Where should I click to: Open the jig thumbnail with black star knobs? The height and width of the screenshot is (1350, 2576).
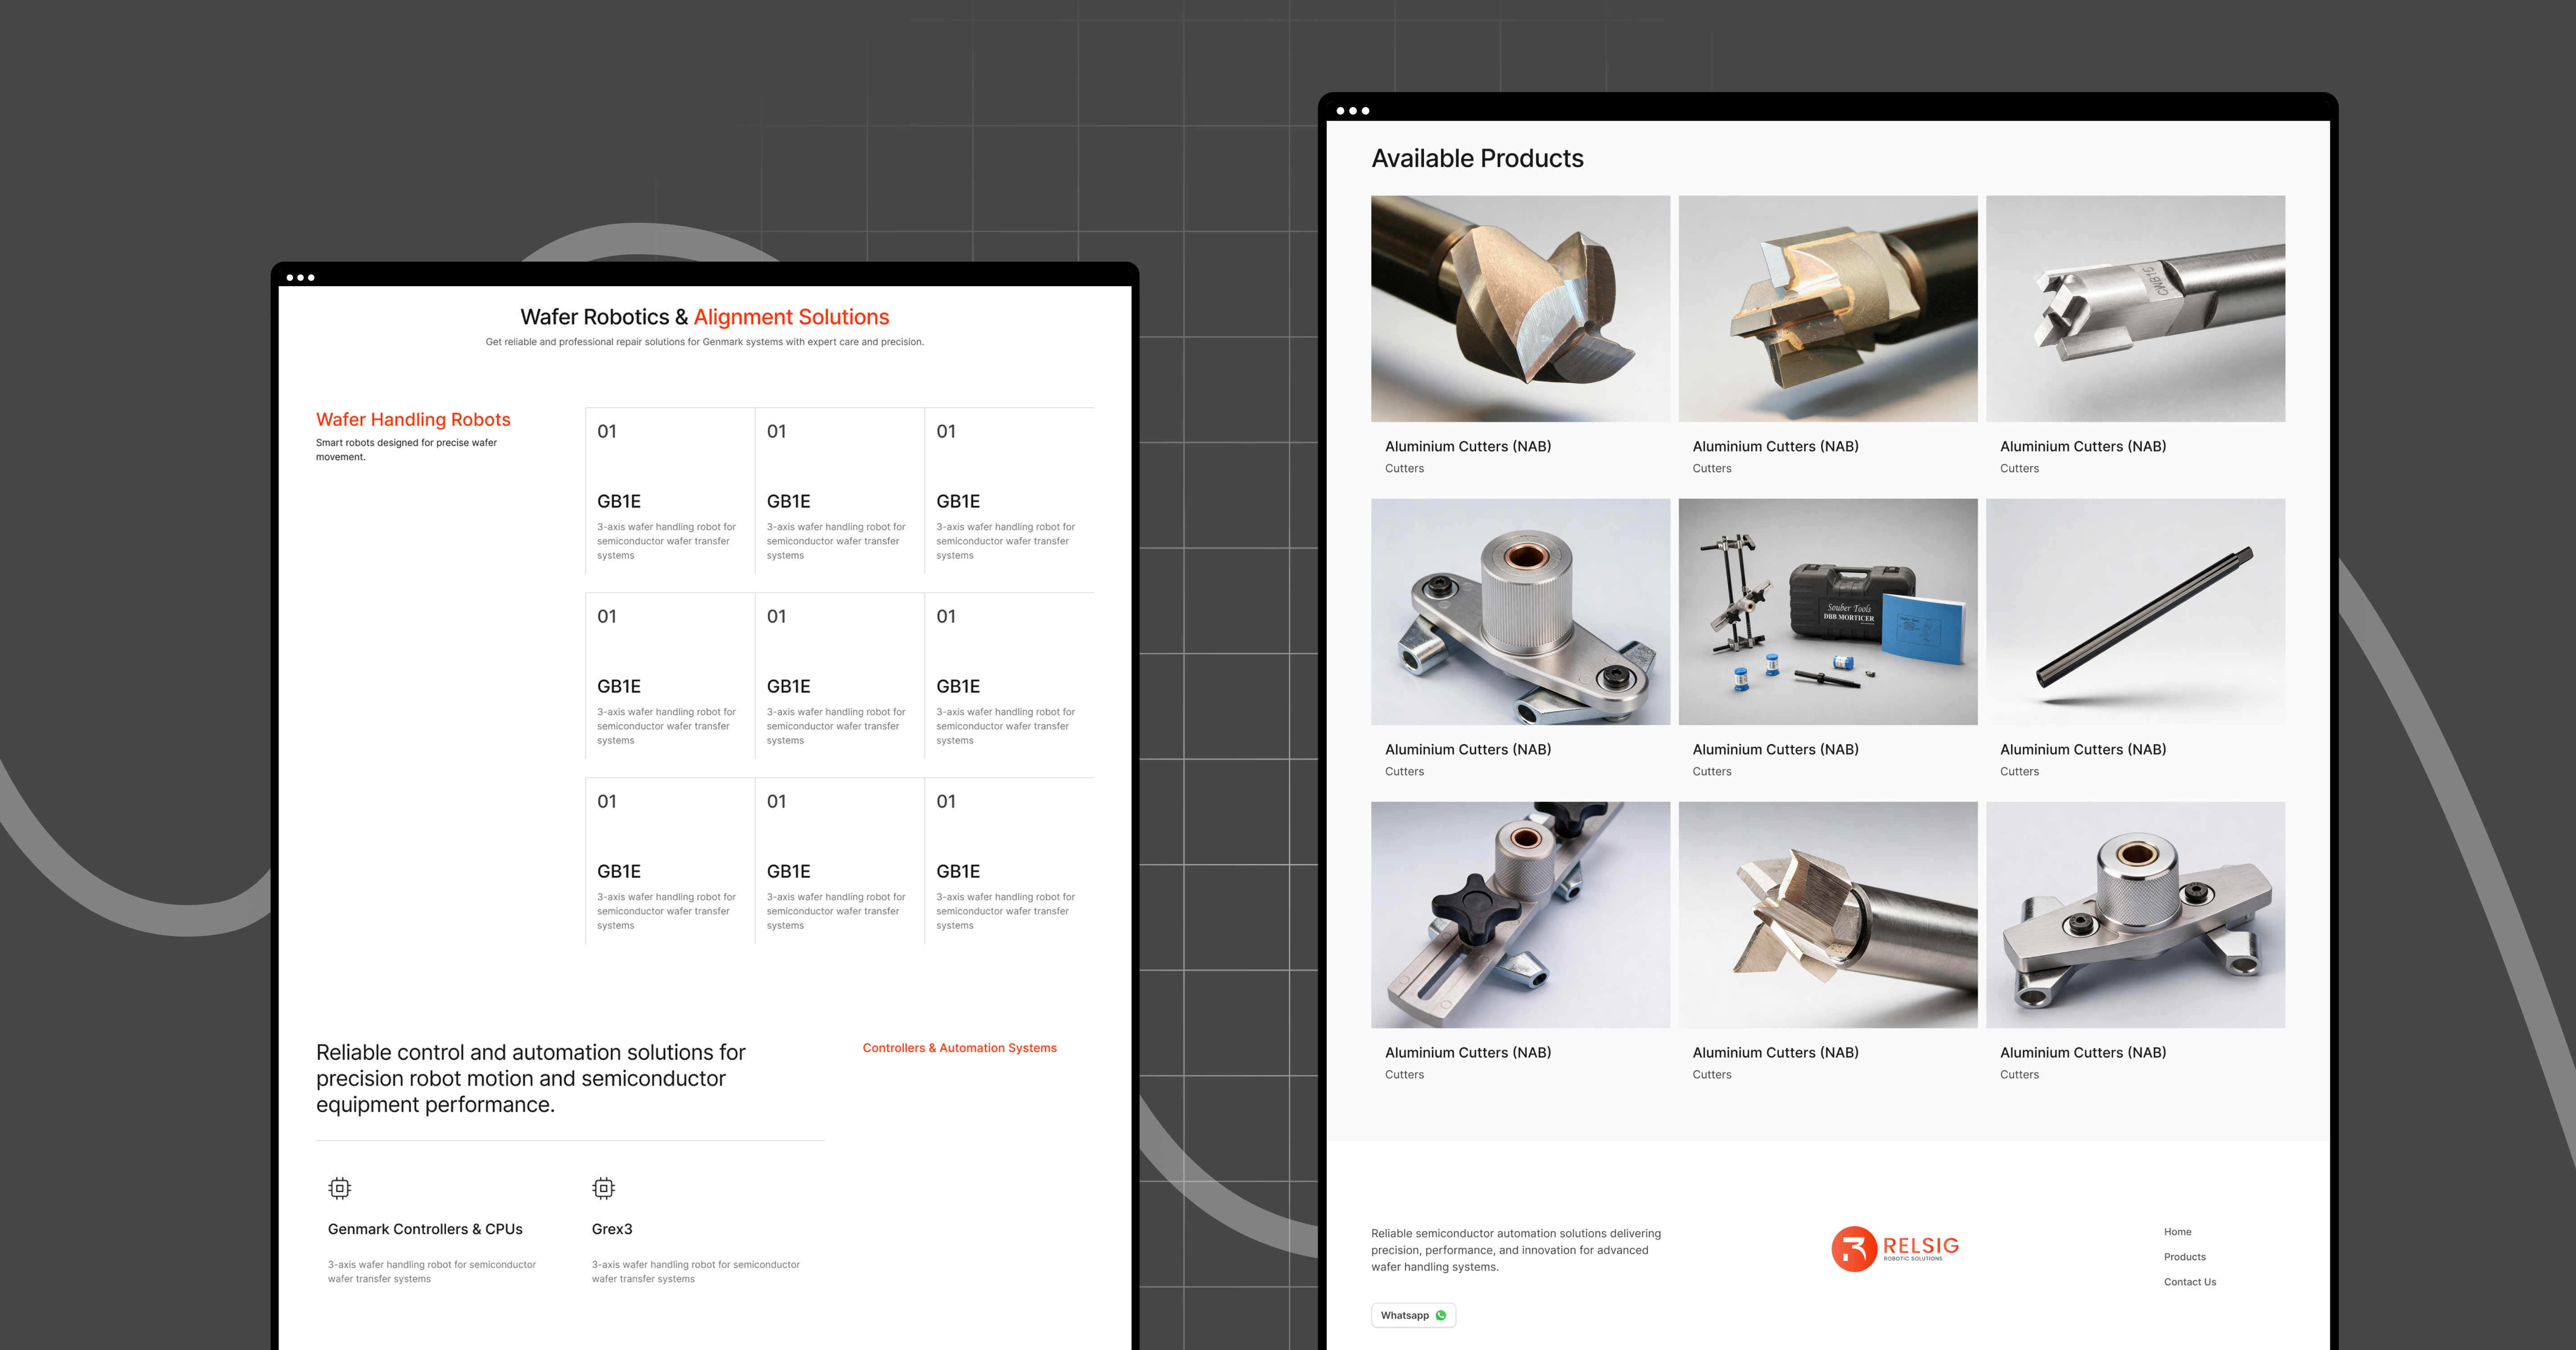[x=1520, y=915]
